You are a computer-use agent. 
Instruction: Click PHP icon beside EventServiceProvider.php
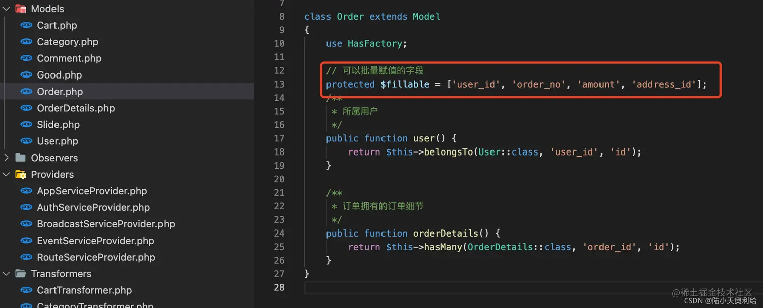tap(26, 241)
